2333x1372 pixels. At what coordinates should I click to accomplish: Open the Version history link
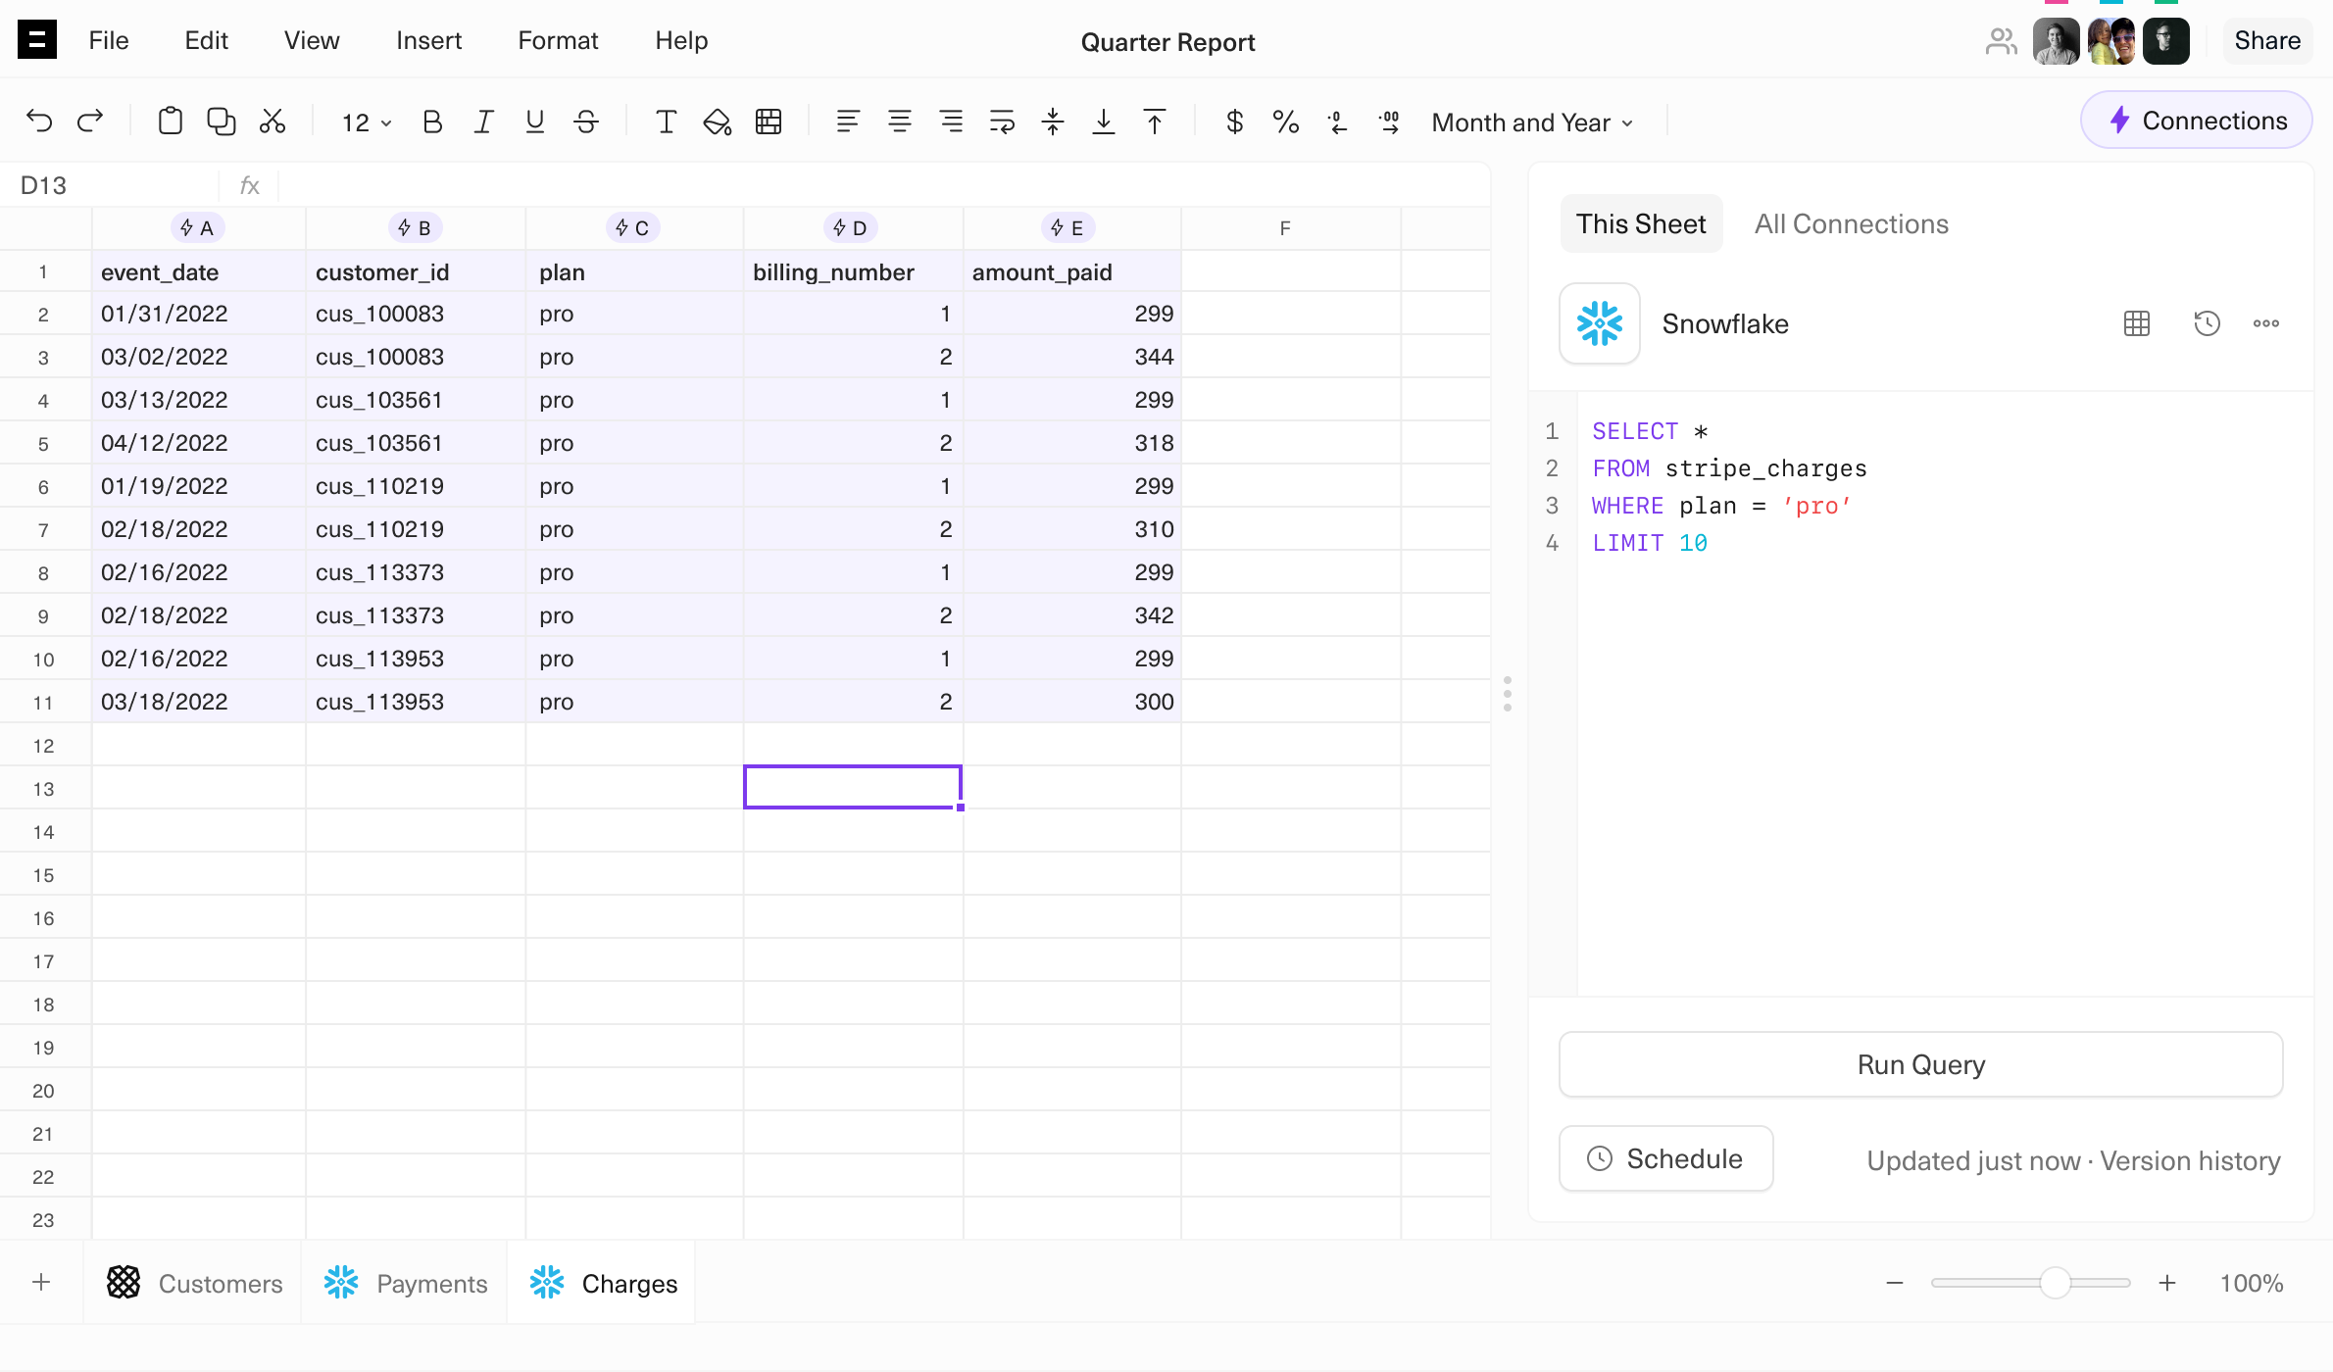2190,1160
